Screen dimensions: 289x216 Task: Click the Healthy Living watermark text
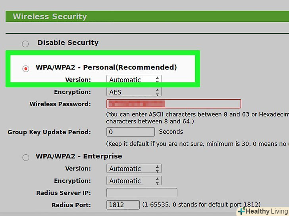click(266, 211)
